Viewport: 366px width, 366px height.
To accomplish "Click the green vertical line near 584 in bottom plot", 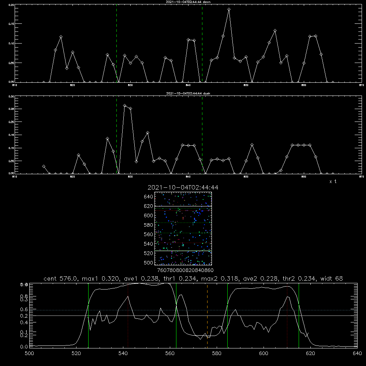I will point(227,315).
